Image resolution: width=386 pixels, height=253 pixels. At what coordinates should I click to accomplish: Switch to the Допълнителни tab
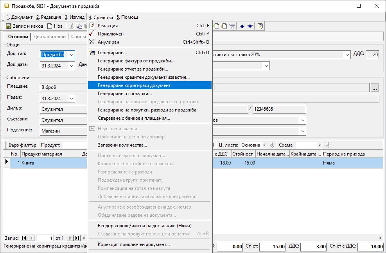pyautogui.click(x=49, y=37)
